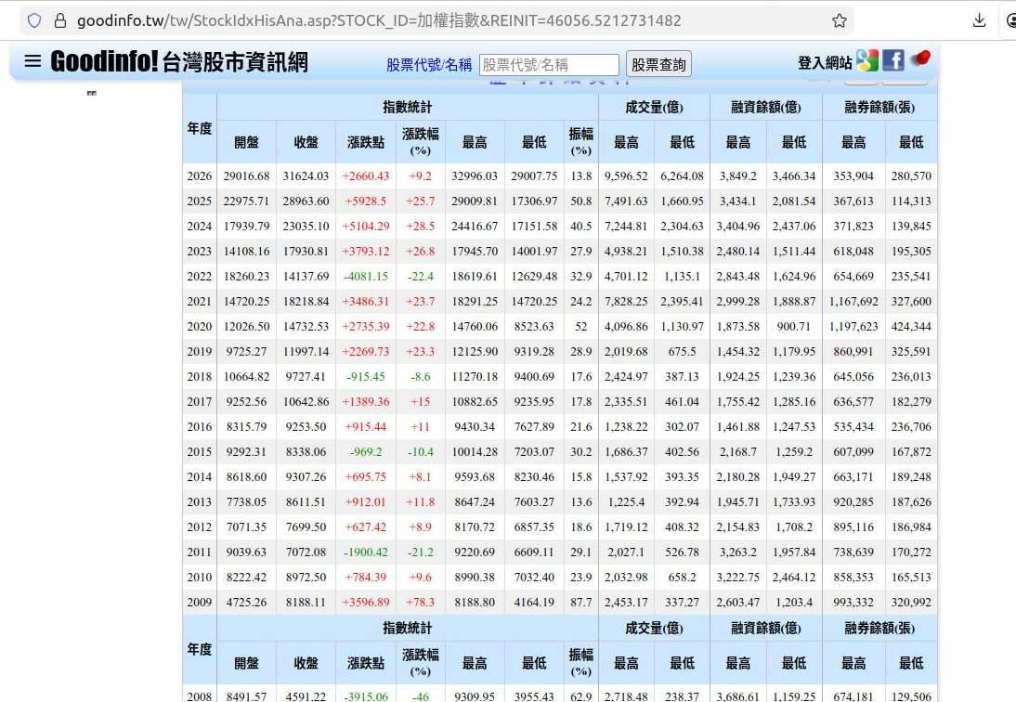Log in with the Google icon
Viewport: 1016px width, 702px height.
tap(867, 61)
